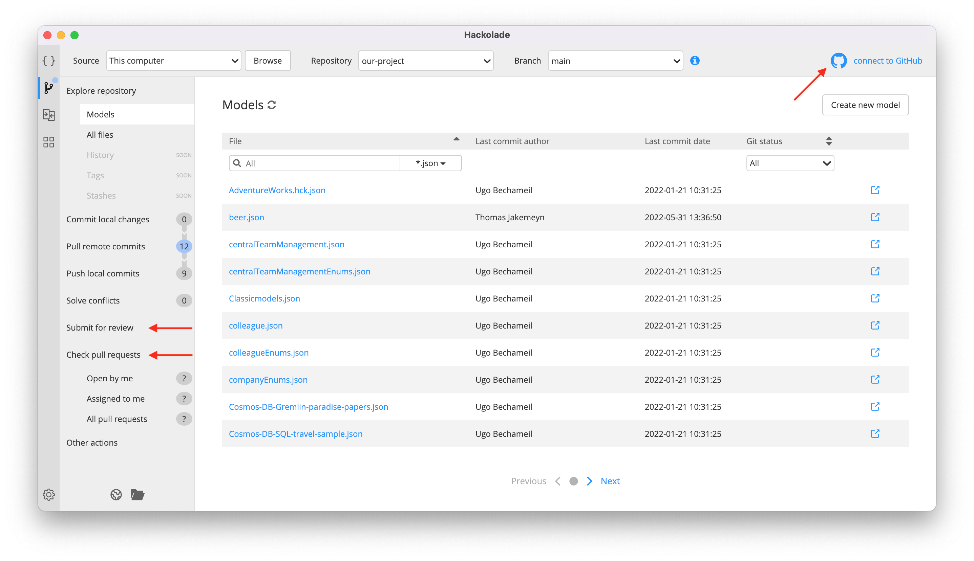Select Models tab in sidebar
Viewport: 974px width, 561px height.
click(100, 114)
